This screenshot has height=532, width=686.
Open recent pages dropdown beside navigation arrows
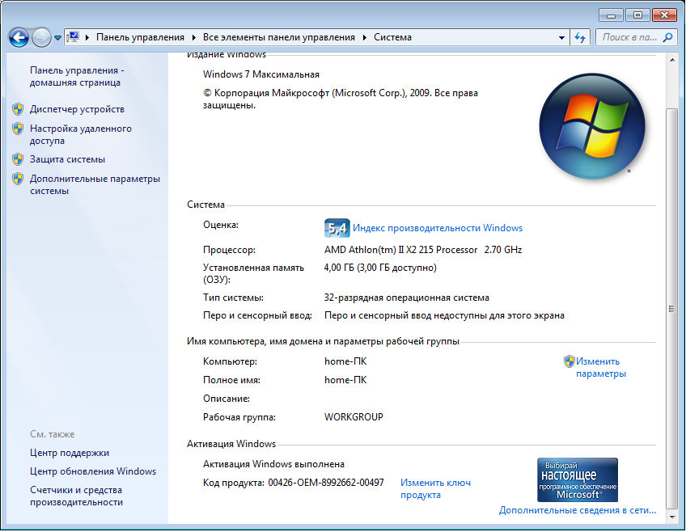click(57, 38)
